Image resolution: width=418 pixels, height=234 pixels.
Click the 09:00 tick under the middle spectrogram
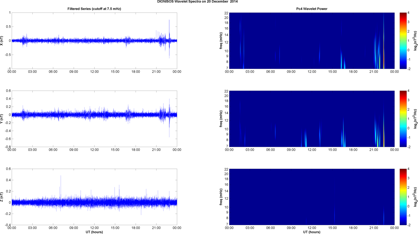coord(291,150)
